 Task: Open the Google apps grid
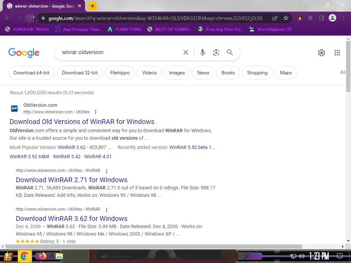point(337,53)
